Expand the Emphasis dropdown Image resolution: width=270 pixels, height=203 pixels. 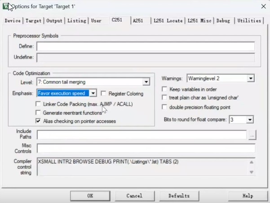coord(93,93)
